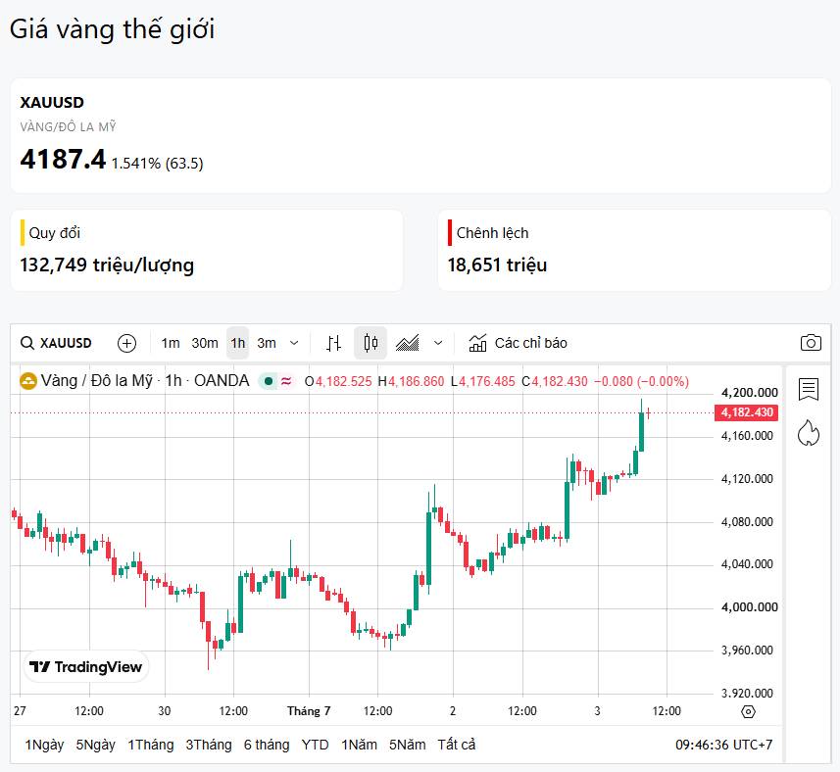Select the area chart style icon
This screenshot has width=840, height=772.
[x=407, y=343]
